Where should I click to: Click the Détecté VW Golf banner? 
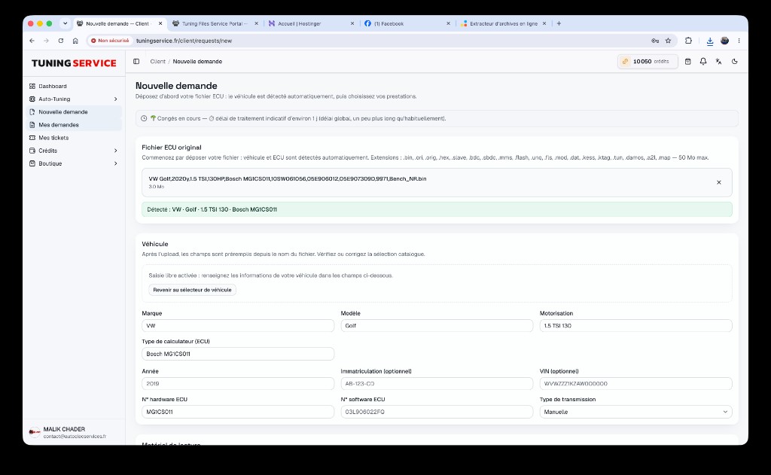pyautogui.click(x=437, y=209)
